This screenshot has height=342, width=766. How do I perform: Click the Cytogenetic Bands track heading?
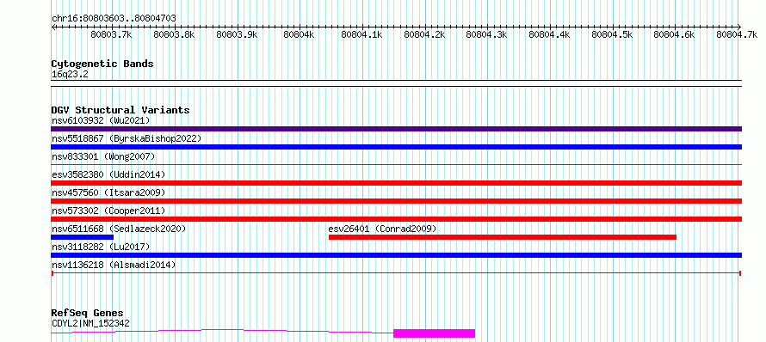(x=102, y=64)
